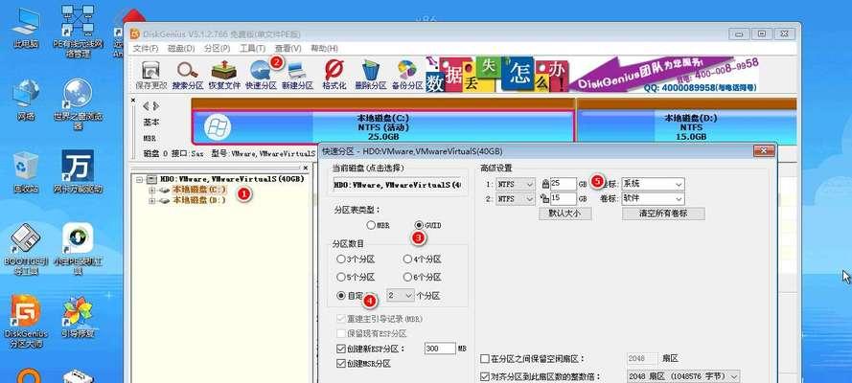Click the 默认大小 button

[565, 214]
